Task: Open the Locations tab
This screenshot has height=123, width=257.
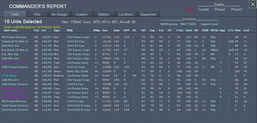Action: [126, 14]
